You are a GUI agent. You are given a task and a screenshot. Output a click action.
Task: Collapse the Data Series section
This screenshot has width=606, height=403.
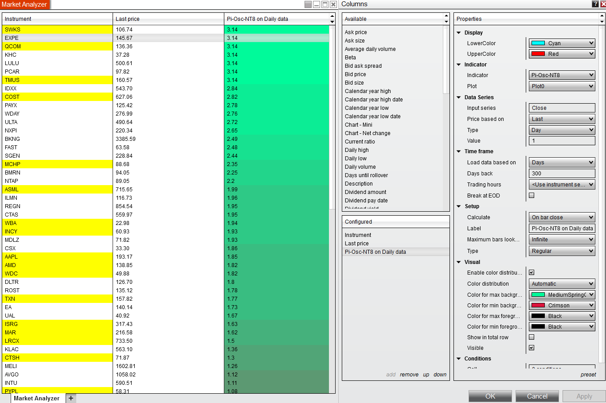point(459,97)
